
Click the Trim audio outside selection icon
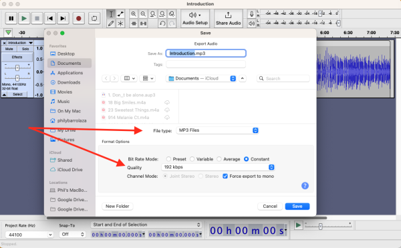click(x=134, y=23)
